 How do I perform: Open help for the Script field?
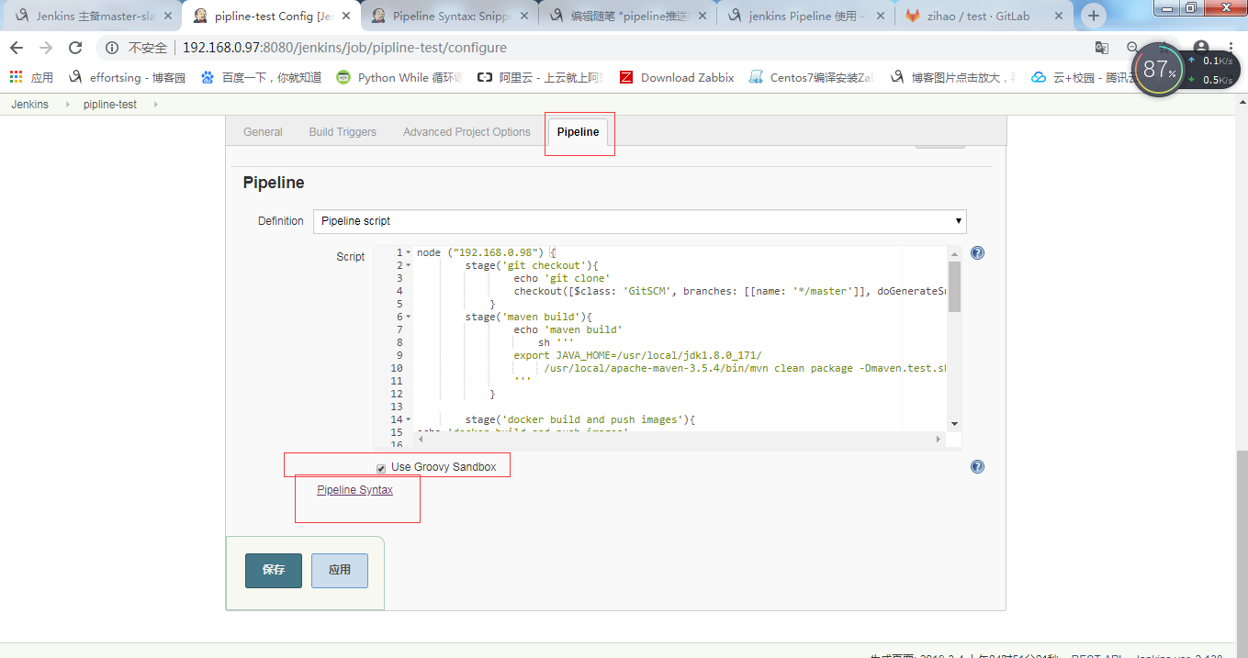click(977, 252)
